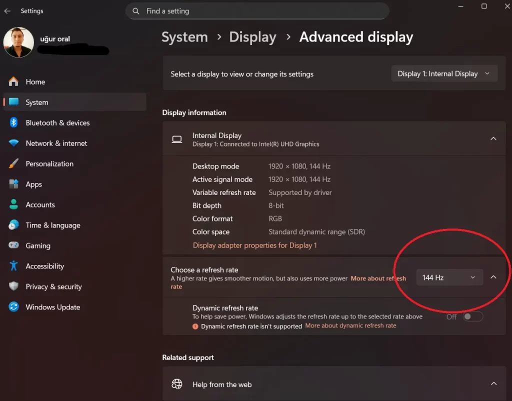Click the Find a setting search box

[x=257, y=10]
